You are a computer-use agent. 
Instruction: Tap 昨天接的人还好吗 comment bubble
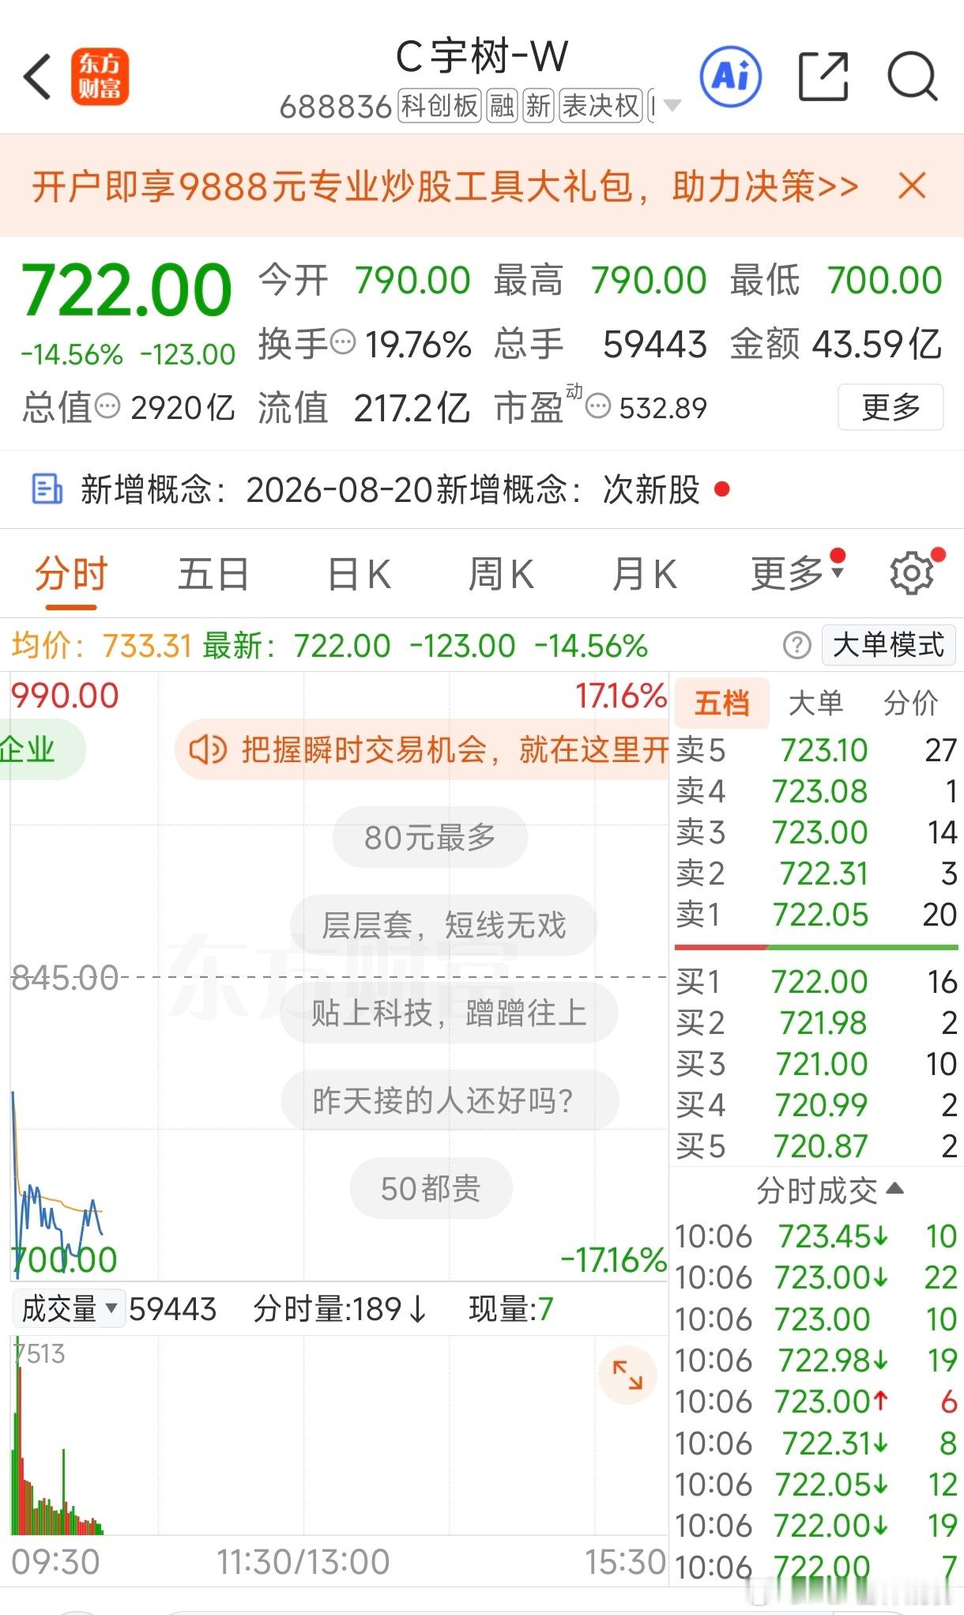pyautogui.click(x=450, y=1100)
